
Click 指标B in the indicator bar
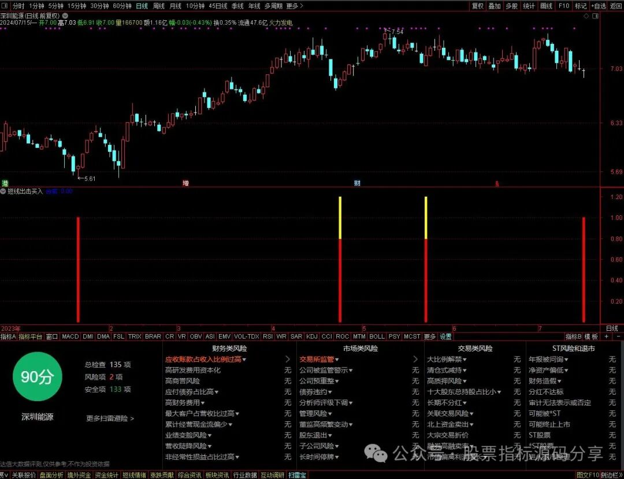click(574, 336)
